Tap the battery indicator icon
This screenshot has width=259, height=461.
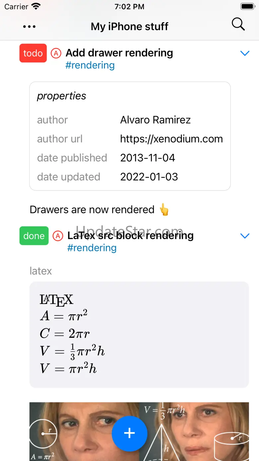247,7
